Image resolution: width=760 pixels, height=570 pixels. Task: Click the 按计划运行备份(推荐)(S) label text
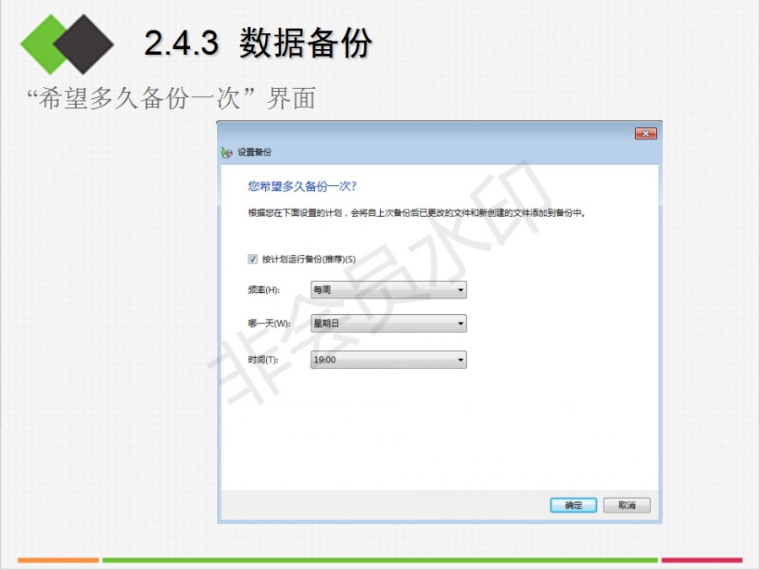coord(309,259)
